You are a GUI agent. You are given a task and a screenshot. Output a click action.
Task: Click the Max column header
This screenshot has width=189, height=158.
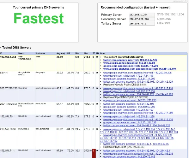pyautogui.click(x=86, y=53)
